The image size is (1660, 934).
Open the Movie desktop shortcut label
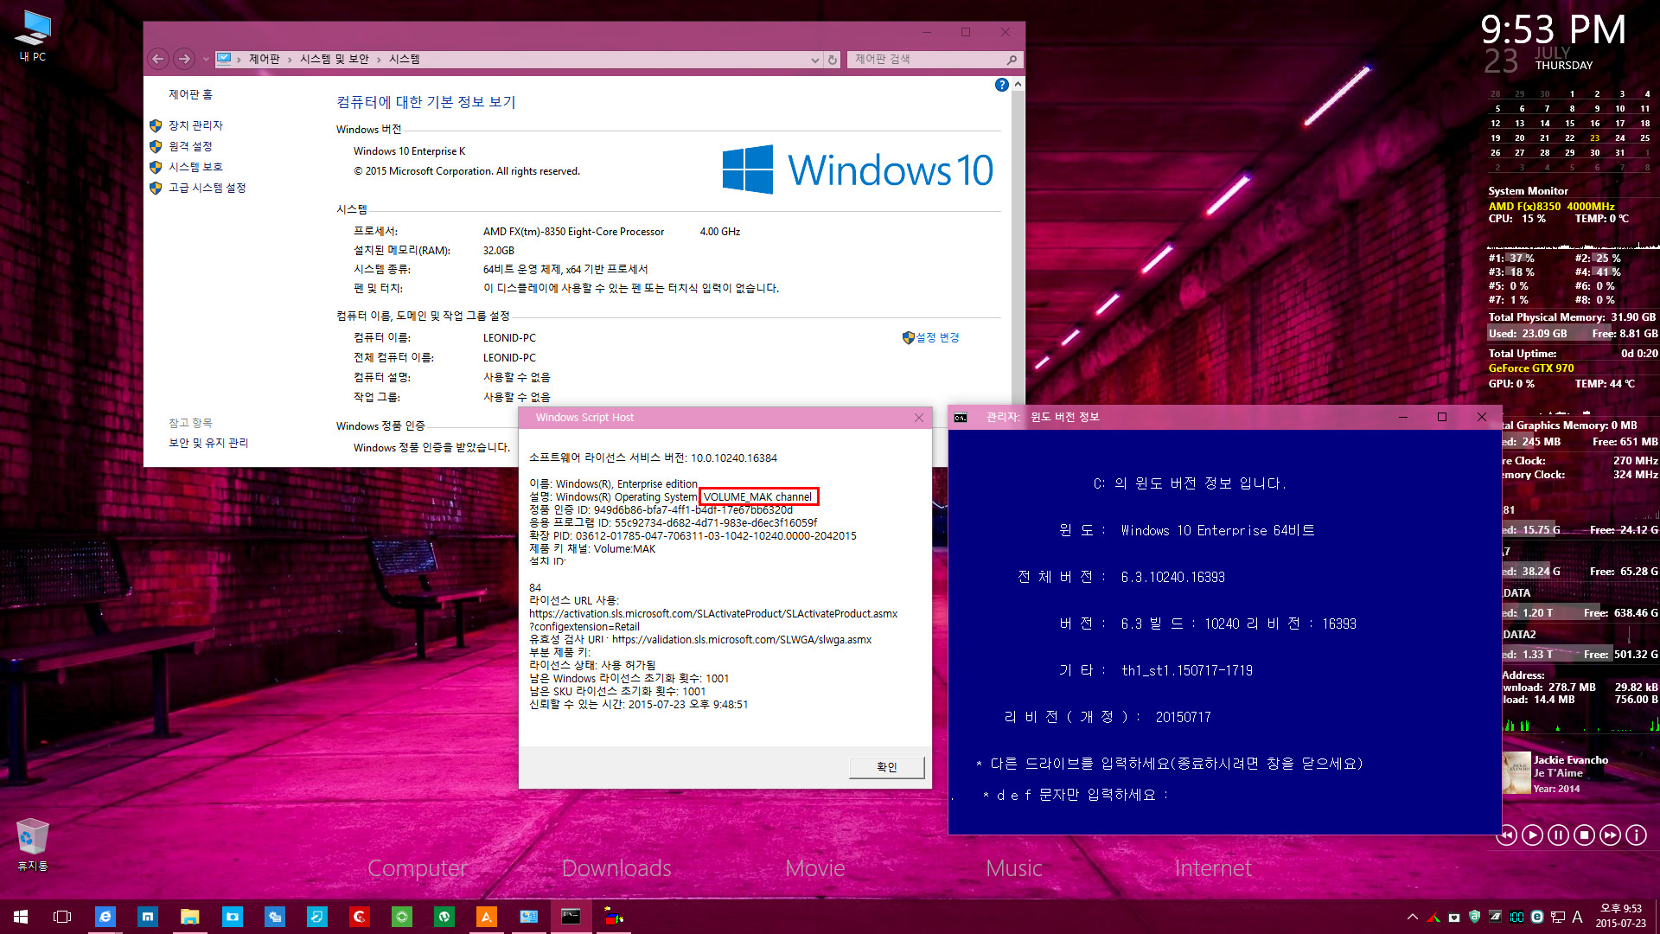pos(814,868)
